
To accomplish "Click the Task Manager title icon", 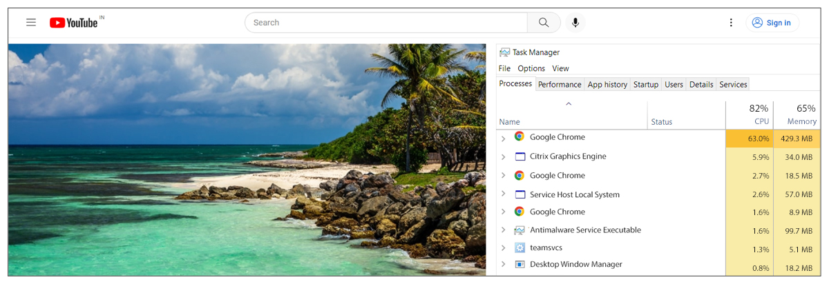I will coord(504,52).
